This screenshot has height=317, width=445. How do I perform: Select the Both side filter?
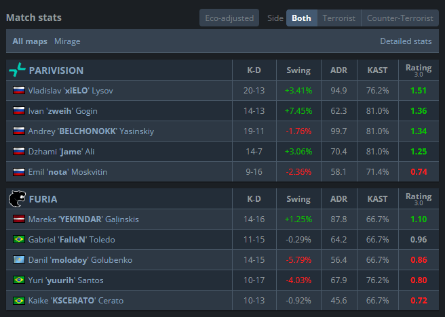(x=301, y=18)
